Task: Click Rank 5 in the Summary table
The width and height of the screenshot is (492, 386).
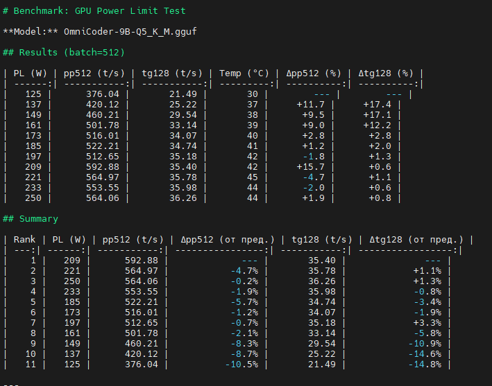Action: click(33, 302)
